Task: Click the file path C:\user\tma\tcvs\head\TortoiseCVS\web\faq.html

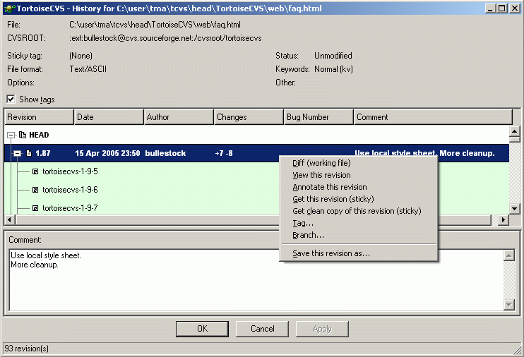Action: 155,25
